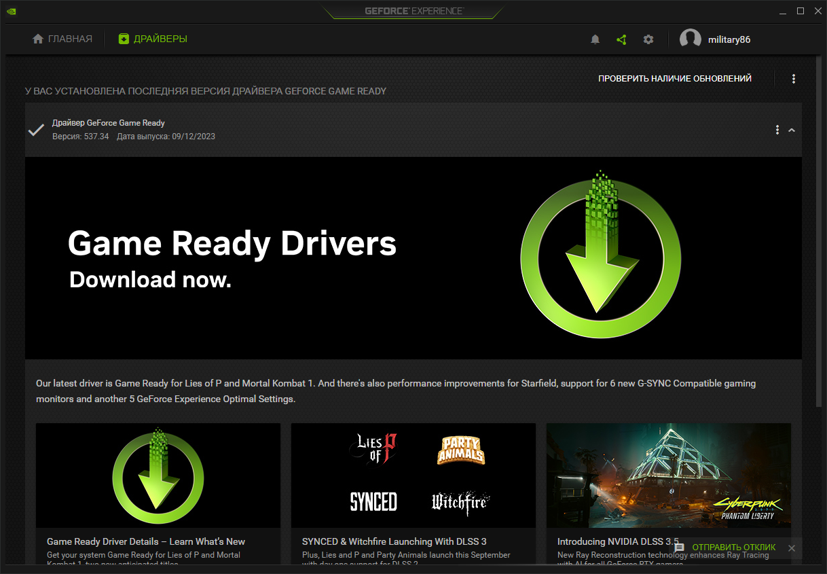827x574 pixels.
Task: Click Дата выпуска: 09/12/2023 text
Action: tap(166, 137)
